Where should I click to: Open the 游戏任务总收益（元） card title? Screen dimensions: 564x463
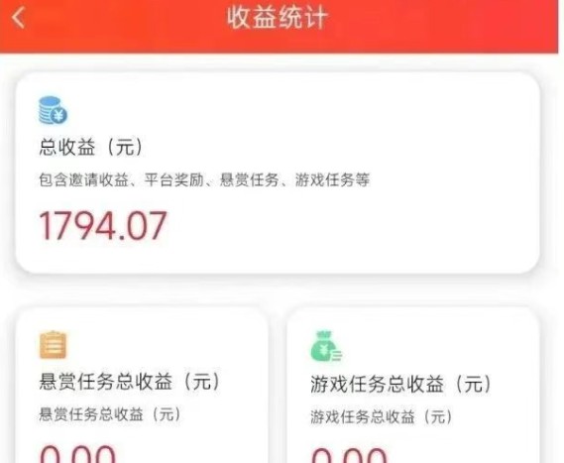(x=401, y=384)
